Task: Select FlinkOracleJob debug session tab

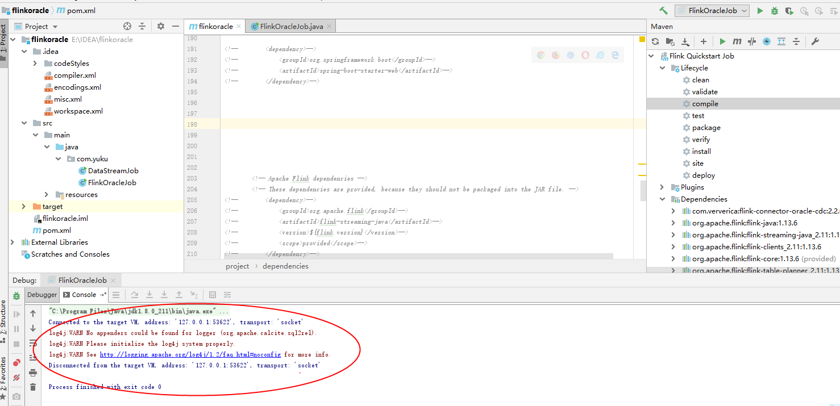Action: coord(82,280)
